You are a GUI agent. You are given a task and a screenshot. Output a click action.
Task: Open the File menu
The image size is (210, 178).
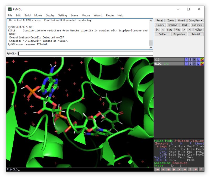10,15
